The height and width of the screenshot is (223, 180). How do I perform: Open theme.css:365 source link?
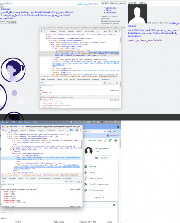click(x=75, y=189)
